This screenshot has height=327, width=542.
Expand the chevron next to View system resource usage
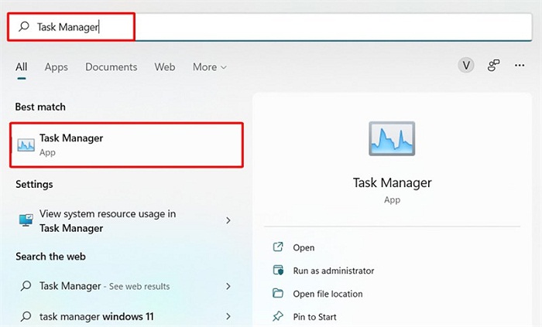228,220
